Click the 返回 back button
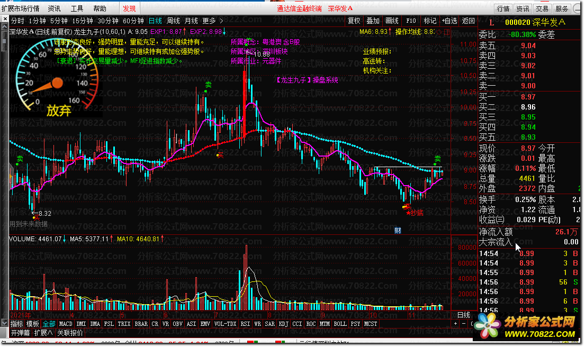585x347 pixels. (x=468, y=21)
